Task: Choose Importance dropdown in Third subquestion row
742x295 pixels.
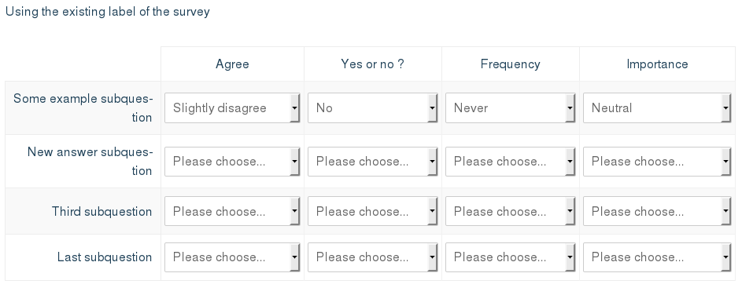Action: tap(657, 211)
